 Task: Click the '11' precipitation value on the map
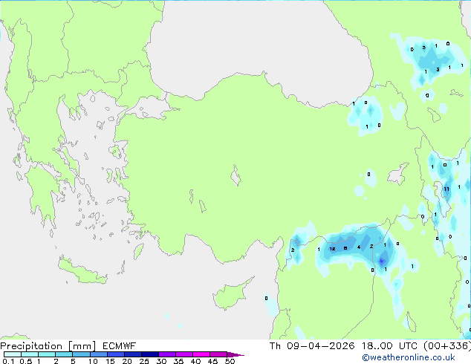point(446,189)
